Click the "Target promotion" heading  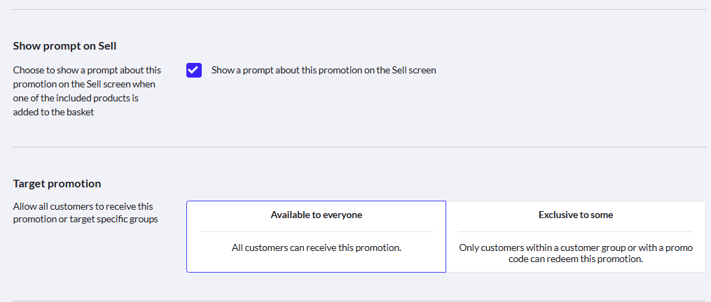tap(57, 184)
